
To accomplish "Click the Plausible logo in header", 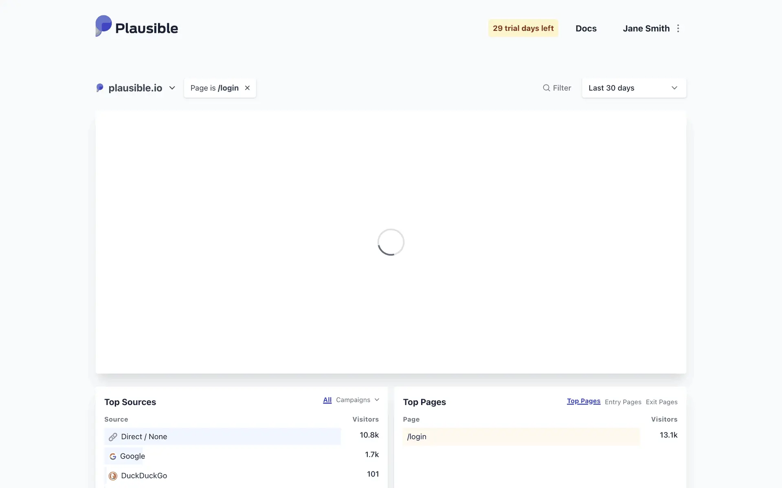I will (x=136, y=27).
